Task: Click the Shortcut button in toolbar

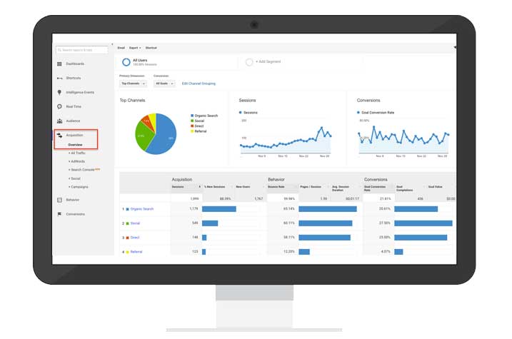Action: coord(151,48)
